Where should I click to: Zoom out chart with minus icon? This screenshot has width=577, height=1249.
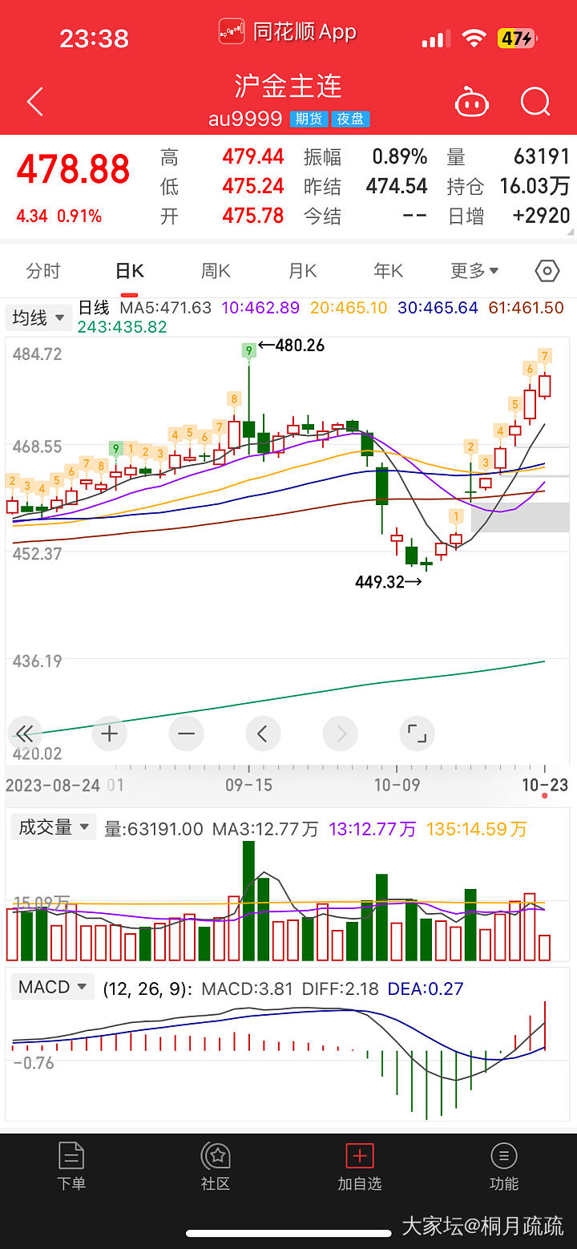pos(186,733)
